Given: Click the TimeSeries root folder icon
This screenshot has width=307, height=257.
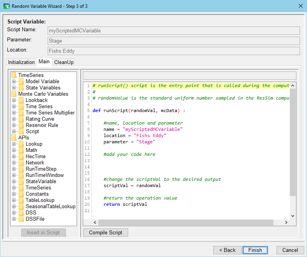Looking at the screenshot, I should [14, 75].
